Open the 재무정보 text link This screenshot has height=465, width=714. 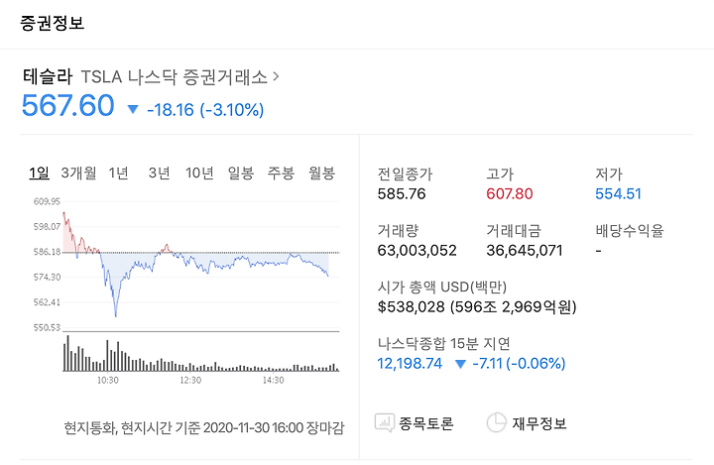tap(539, 423)
